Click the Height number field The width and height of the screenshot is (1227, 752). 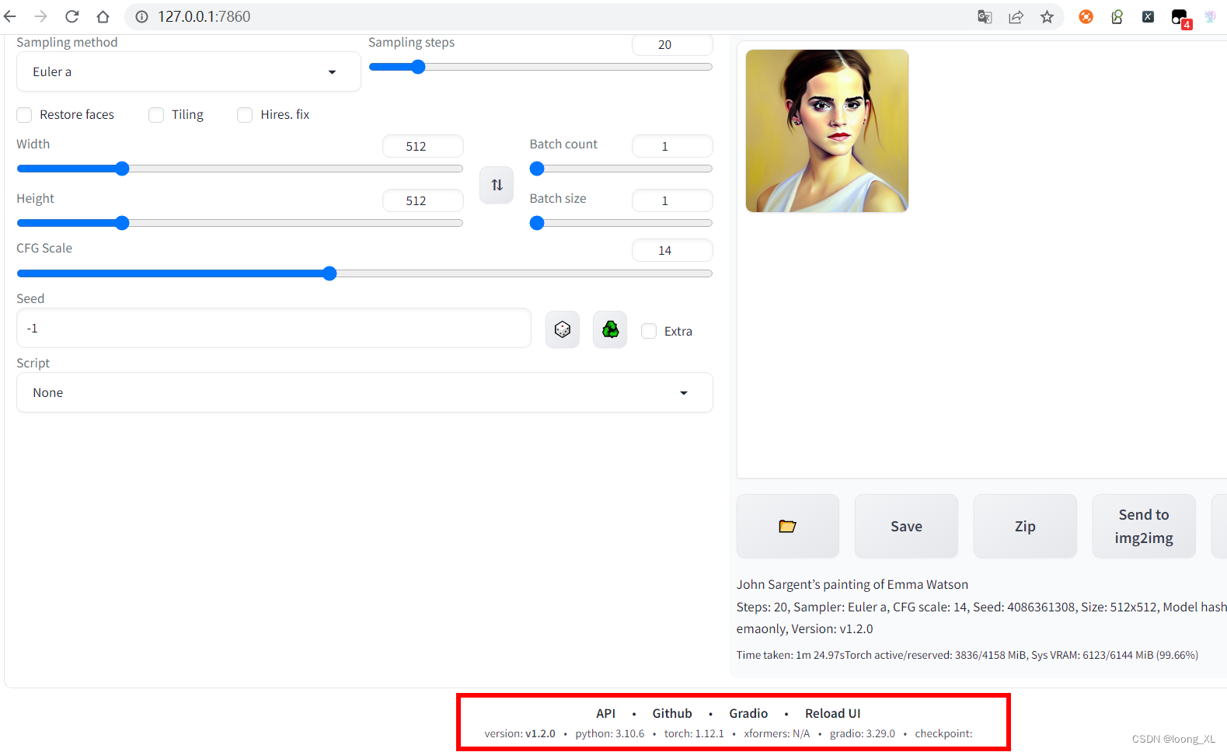(423, 200)
